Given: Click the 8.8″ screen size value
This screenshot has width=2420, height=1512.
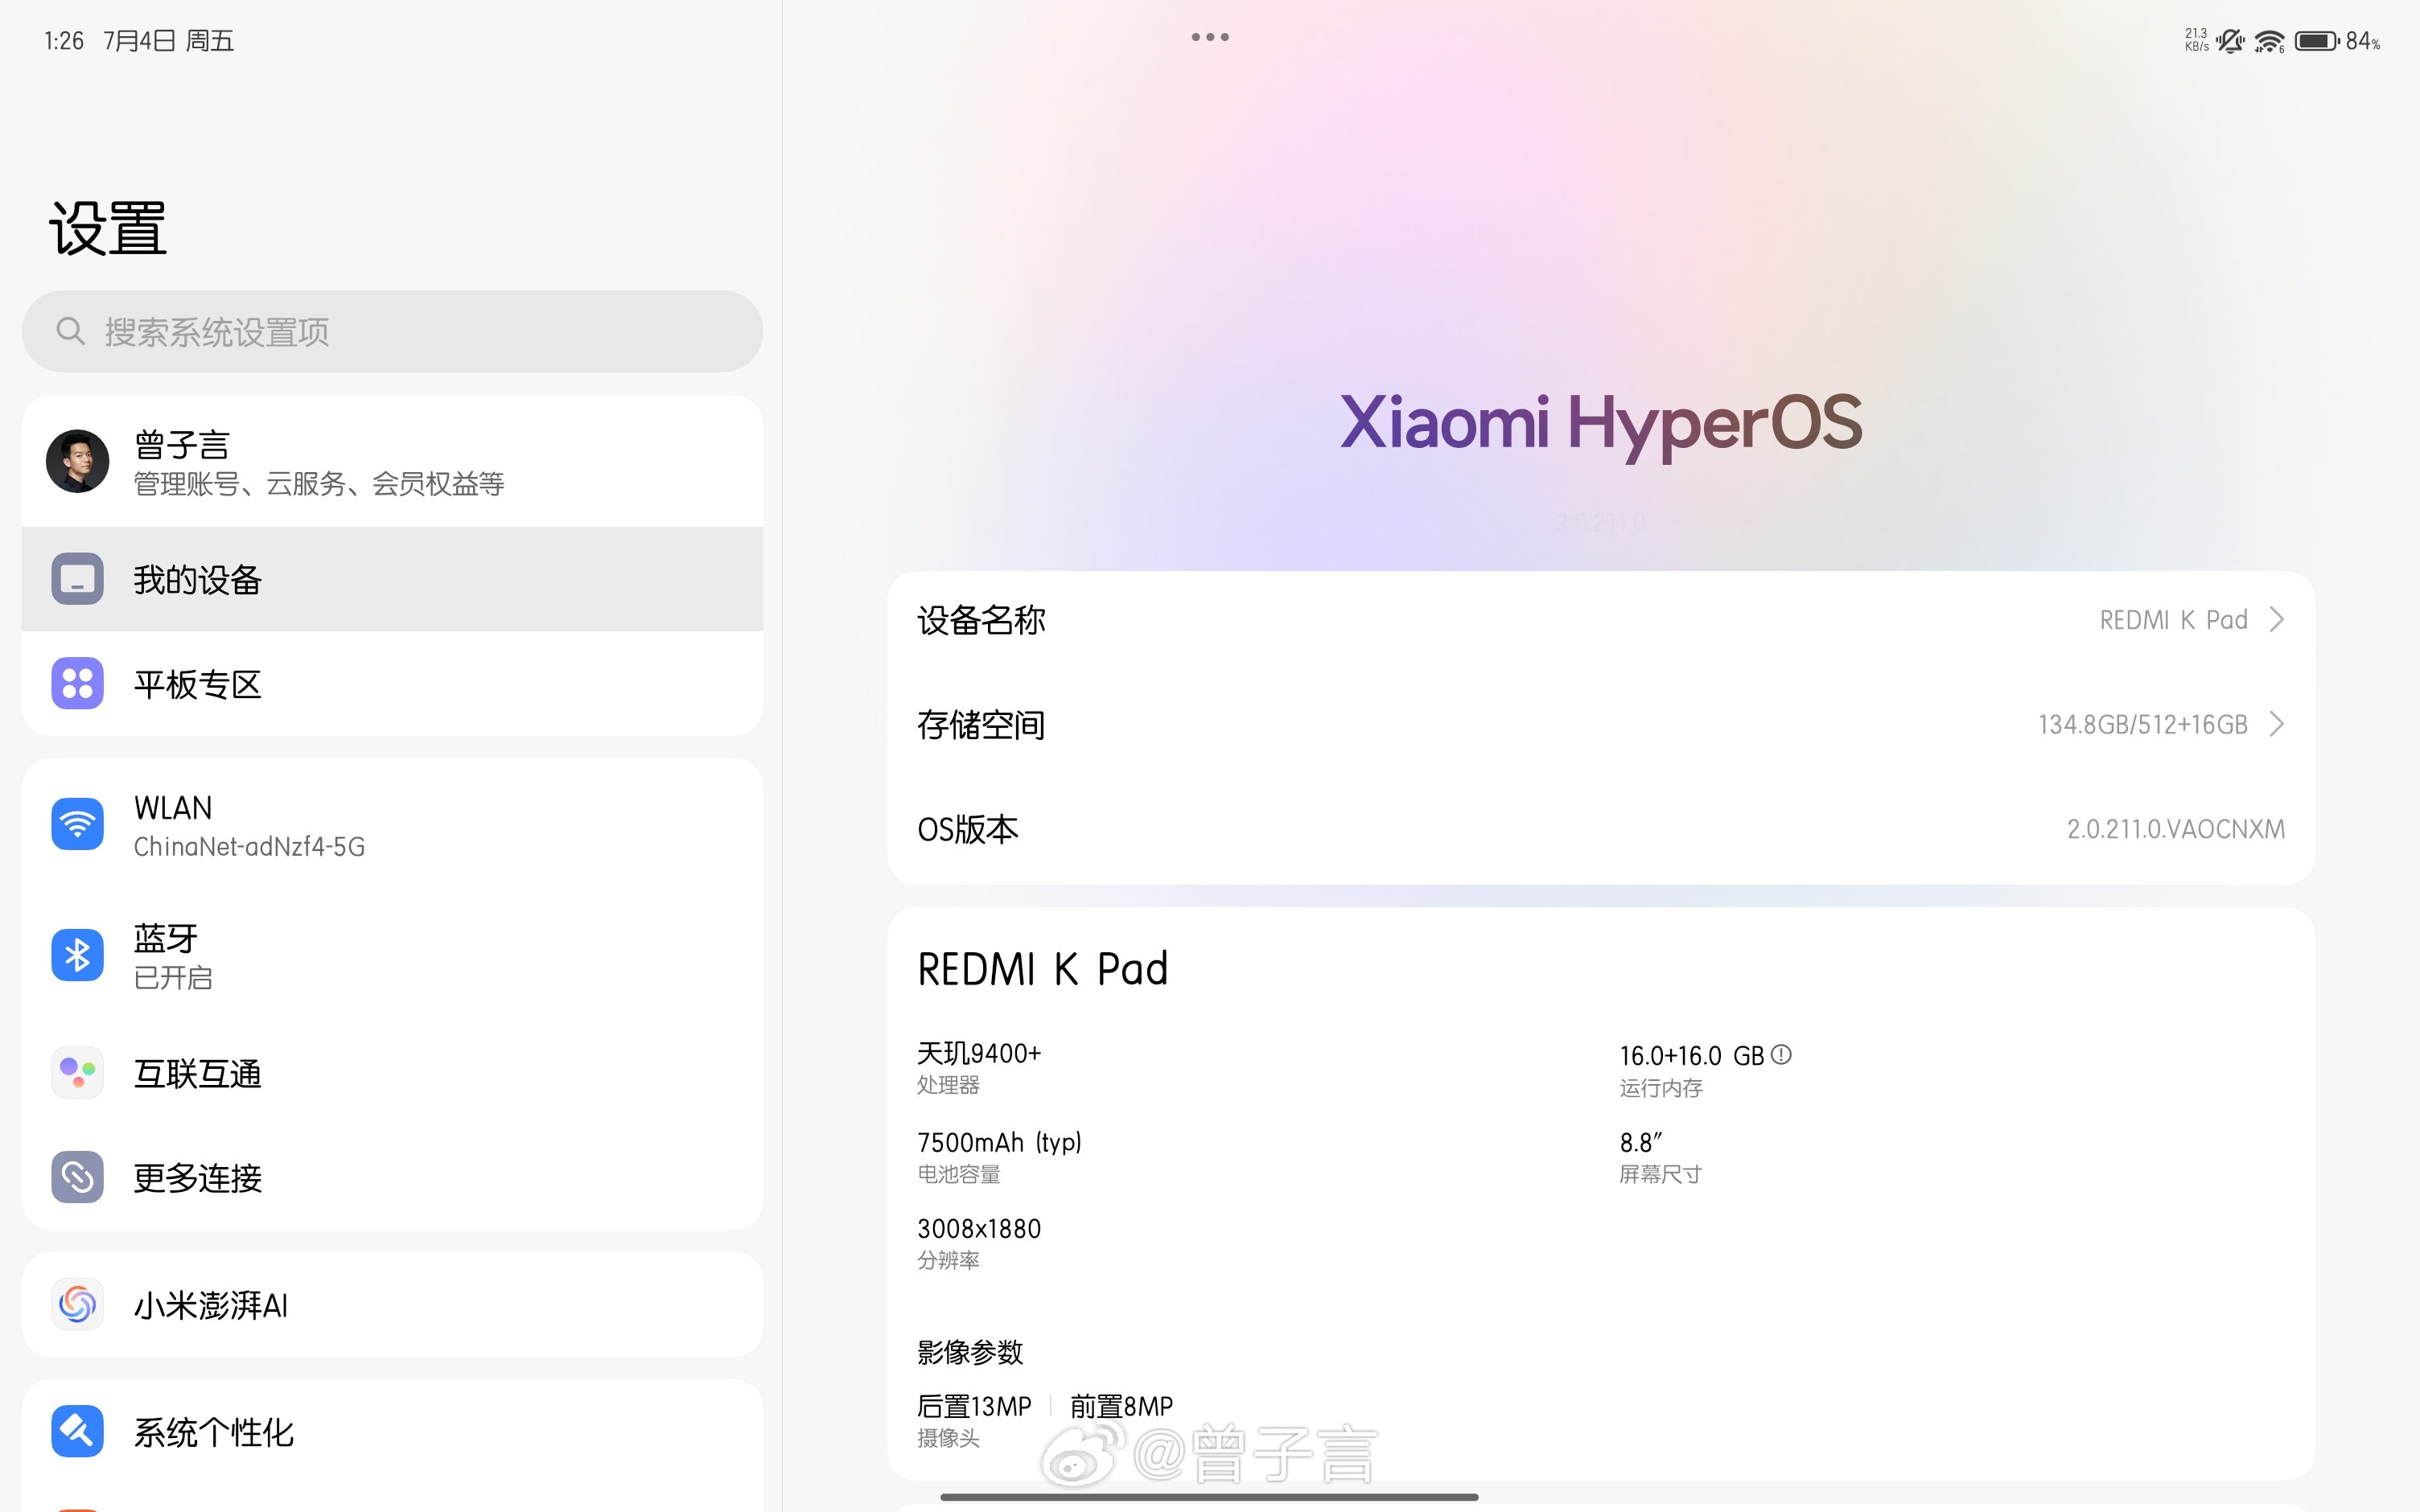Looking at the screenshot, I should pyautogui.click(x=1640, y=1142).
